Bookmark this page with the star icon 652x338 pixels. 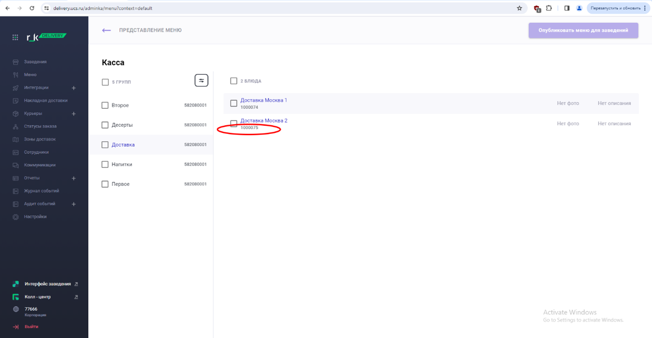tap(519, 8)
